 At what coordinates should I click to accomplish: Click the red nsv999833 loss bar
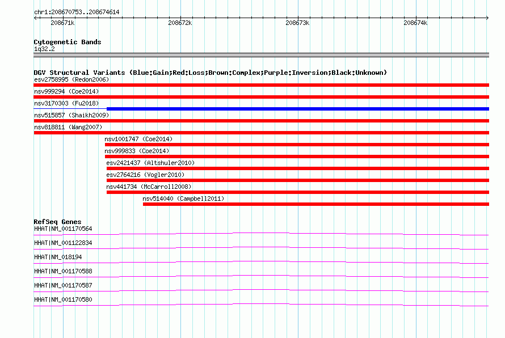pos(297,157)
